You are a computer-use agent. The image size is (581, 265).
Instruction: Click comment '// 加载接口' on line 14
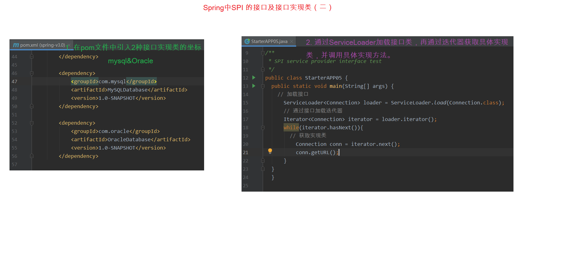[293, 94]
